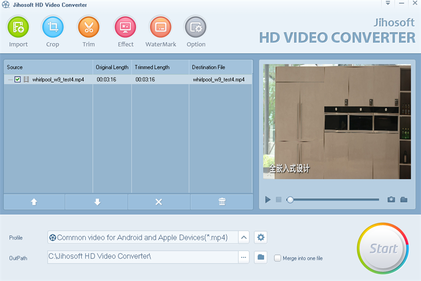Click the trimmed length 00:03:16 cell
Viewport: 421px width, 281px height.
click(x=145, y=79)
